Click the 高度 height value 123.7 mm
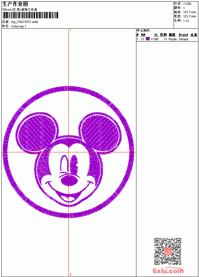 [x=190, y=12]
